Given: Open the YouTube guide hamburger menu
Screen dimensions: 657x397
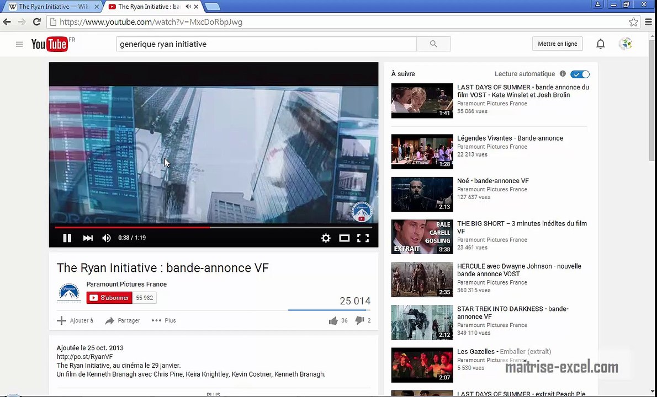Looking at the screenshot, I should pos(19,44).
